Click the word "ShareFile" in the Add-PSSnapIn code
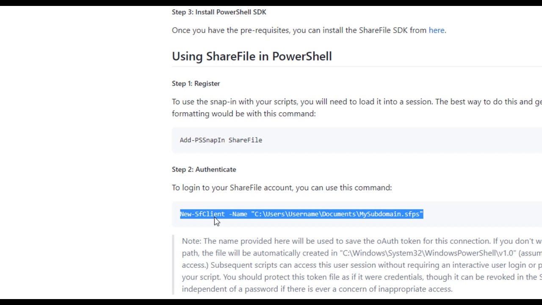Image resolution: width=542 pixels, height=305 pixels. [245, 140]
